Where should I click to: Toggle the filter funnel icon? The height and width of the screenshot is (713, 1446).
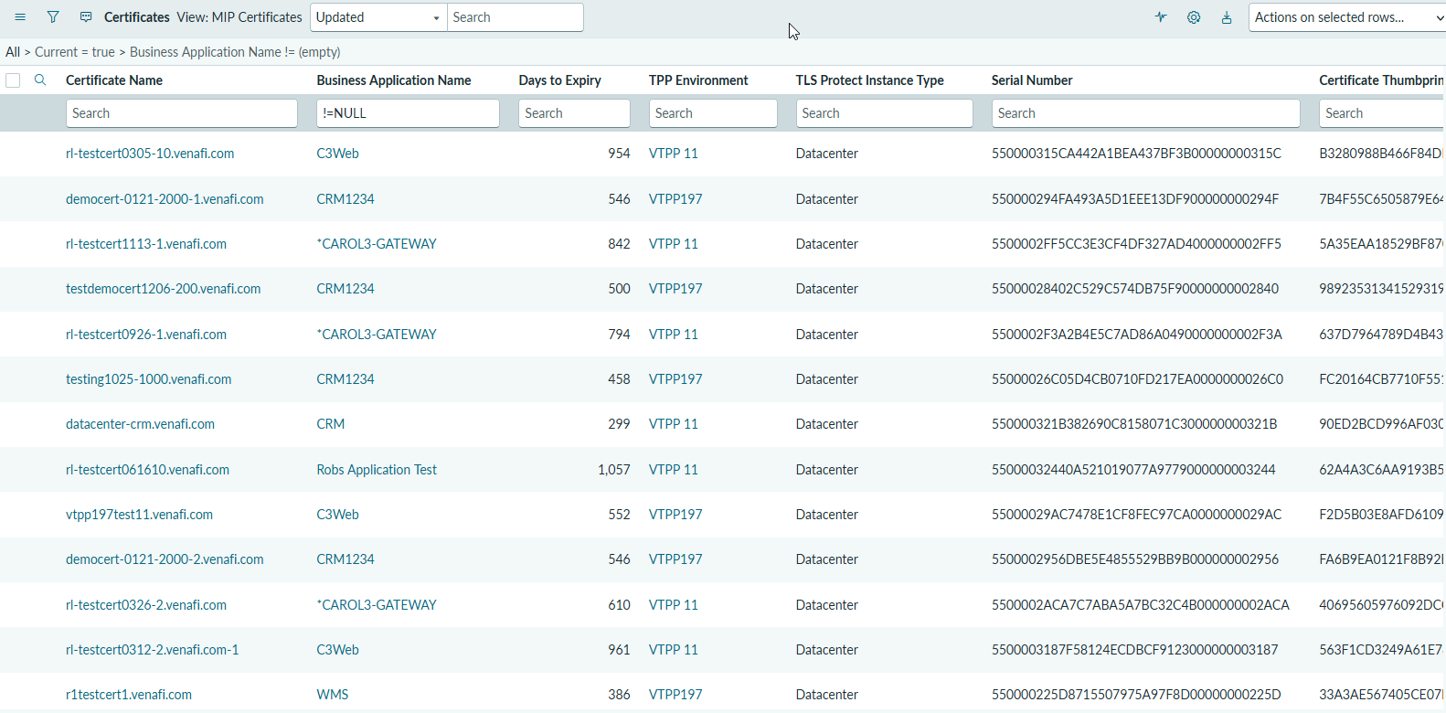tap(53, 17)
